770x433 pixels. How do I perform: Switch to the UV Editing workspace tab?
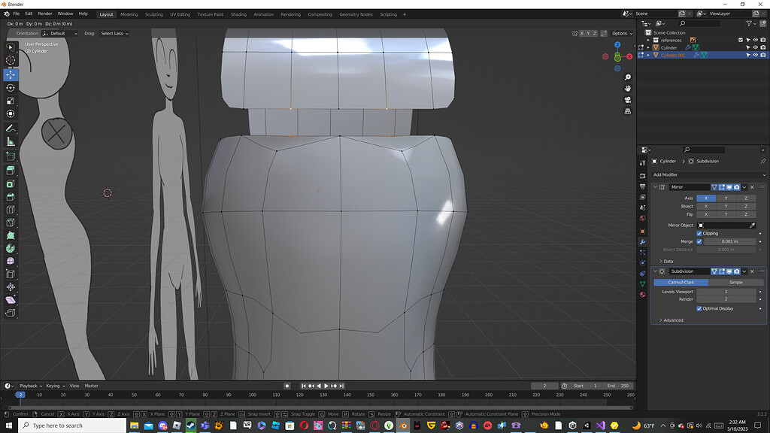pyautogui.click(x=180, y=14)
